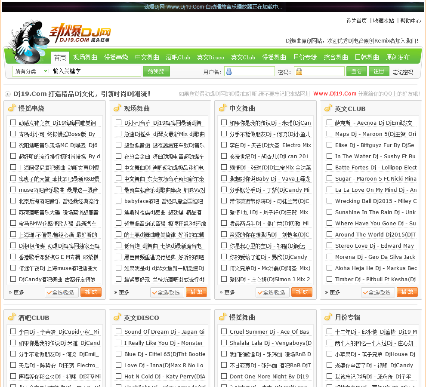Open the 所有分类 category dropdown
Screen dimensions: 426x387
pos(31,71)
